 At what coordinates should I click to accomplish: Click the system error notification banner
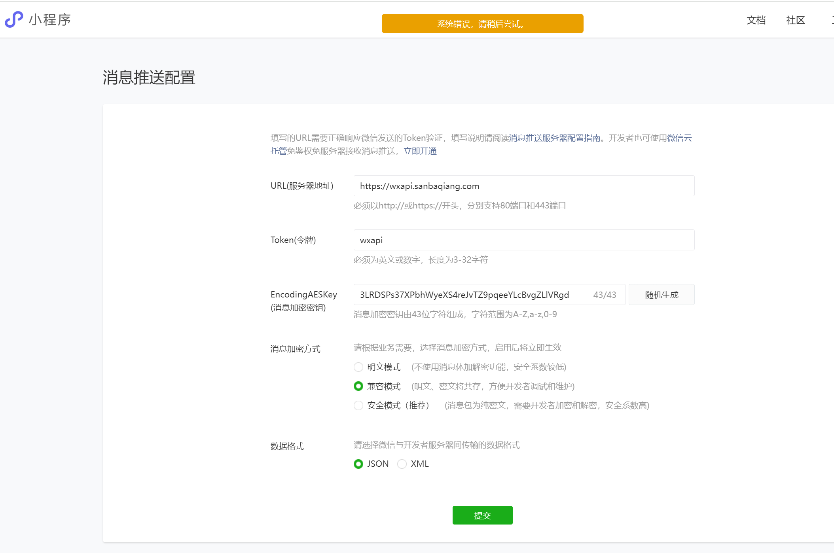pos(482,24)
